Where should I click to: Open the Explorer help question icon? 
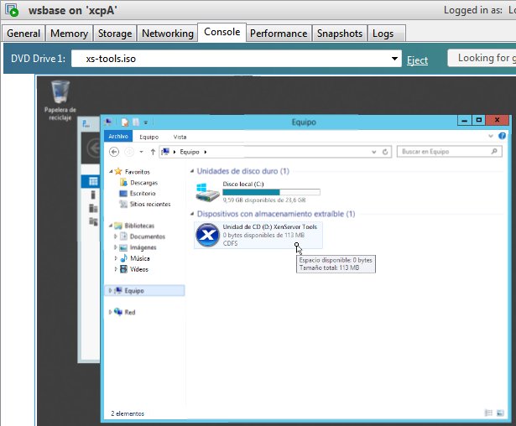(502, 136)
